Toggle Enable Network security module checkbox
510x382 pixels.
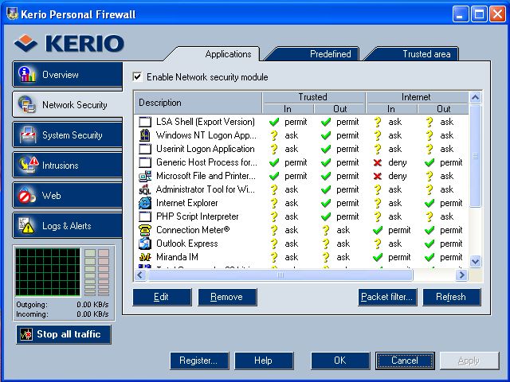pyautogui.click(x=137, y=77)
